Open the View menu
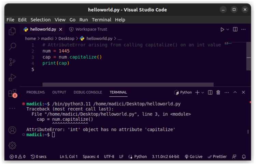Viewport: 256px width, 166px height. pos(60,20)
